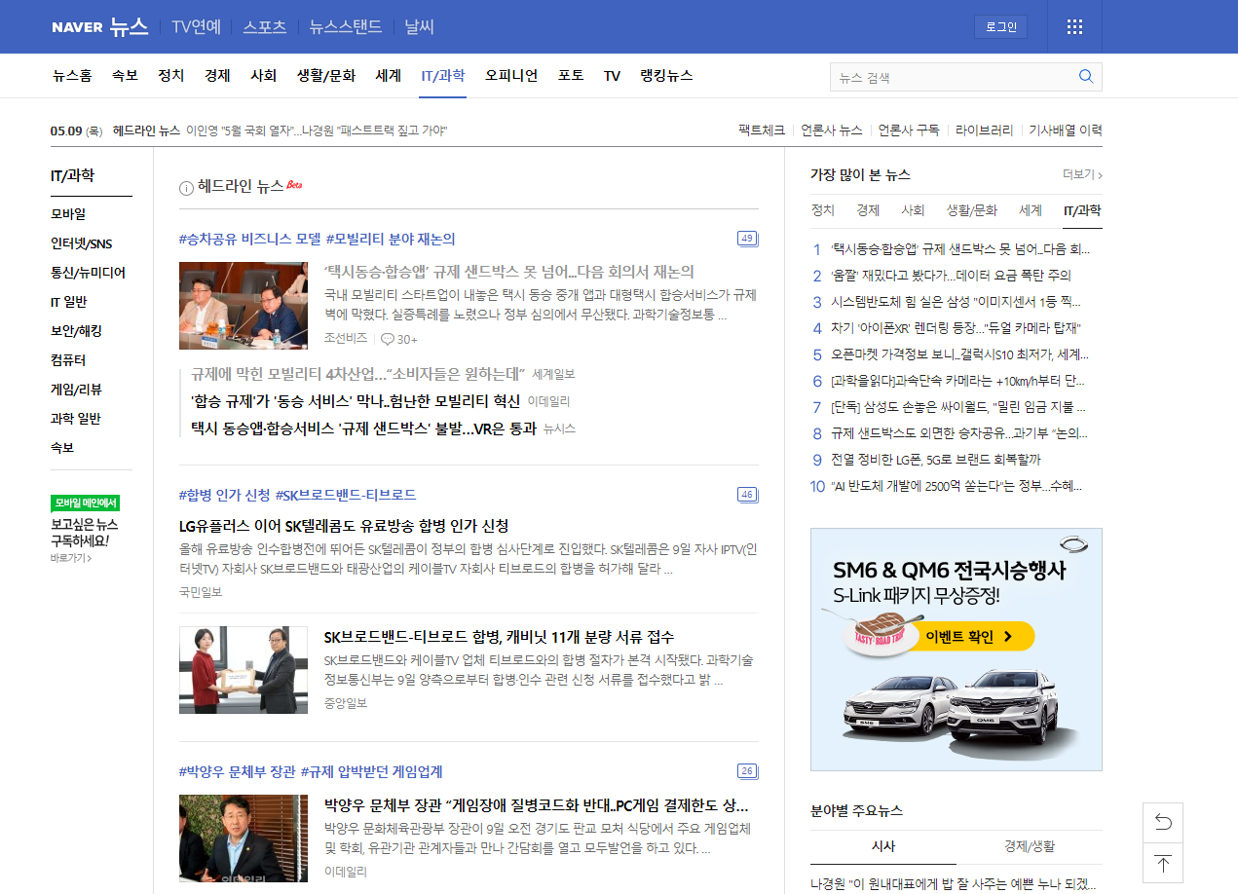
Task: Select 보안/해킹 in left sidebar
Action: 76,331
